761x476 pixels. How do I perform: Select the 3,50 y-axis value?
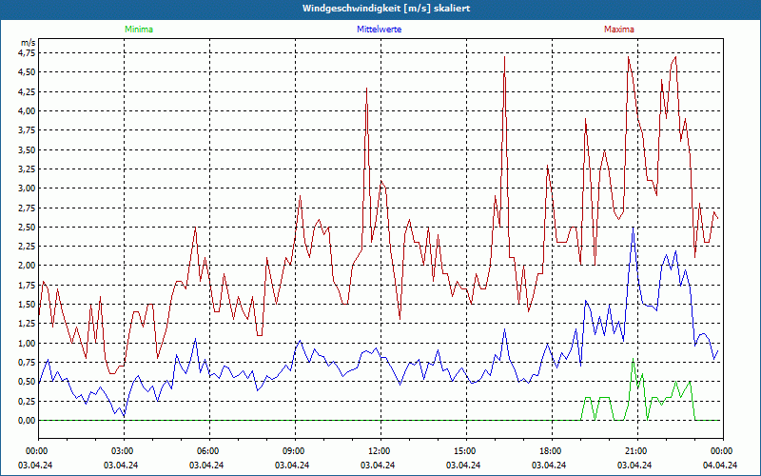pos(27,149)
